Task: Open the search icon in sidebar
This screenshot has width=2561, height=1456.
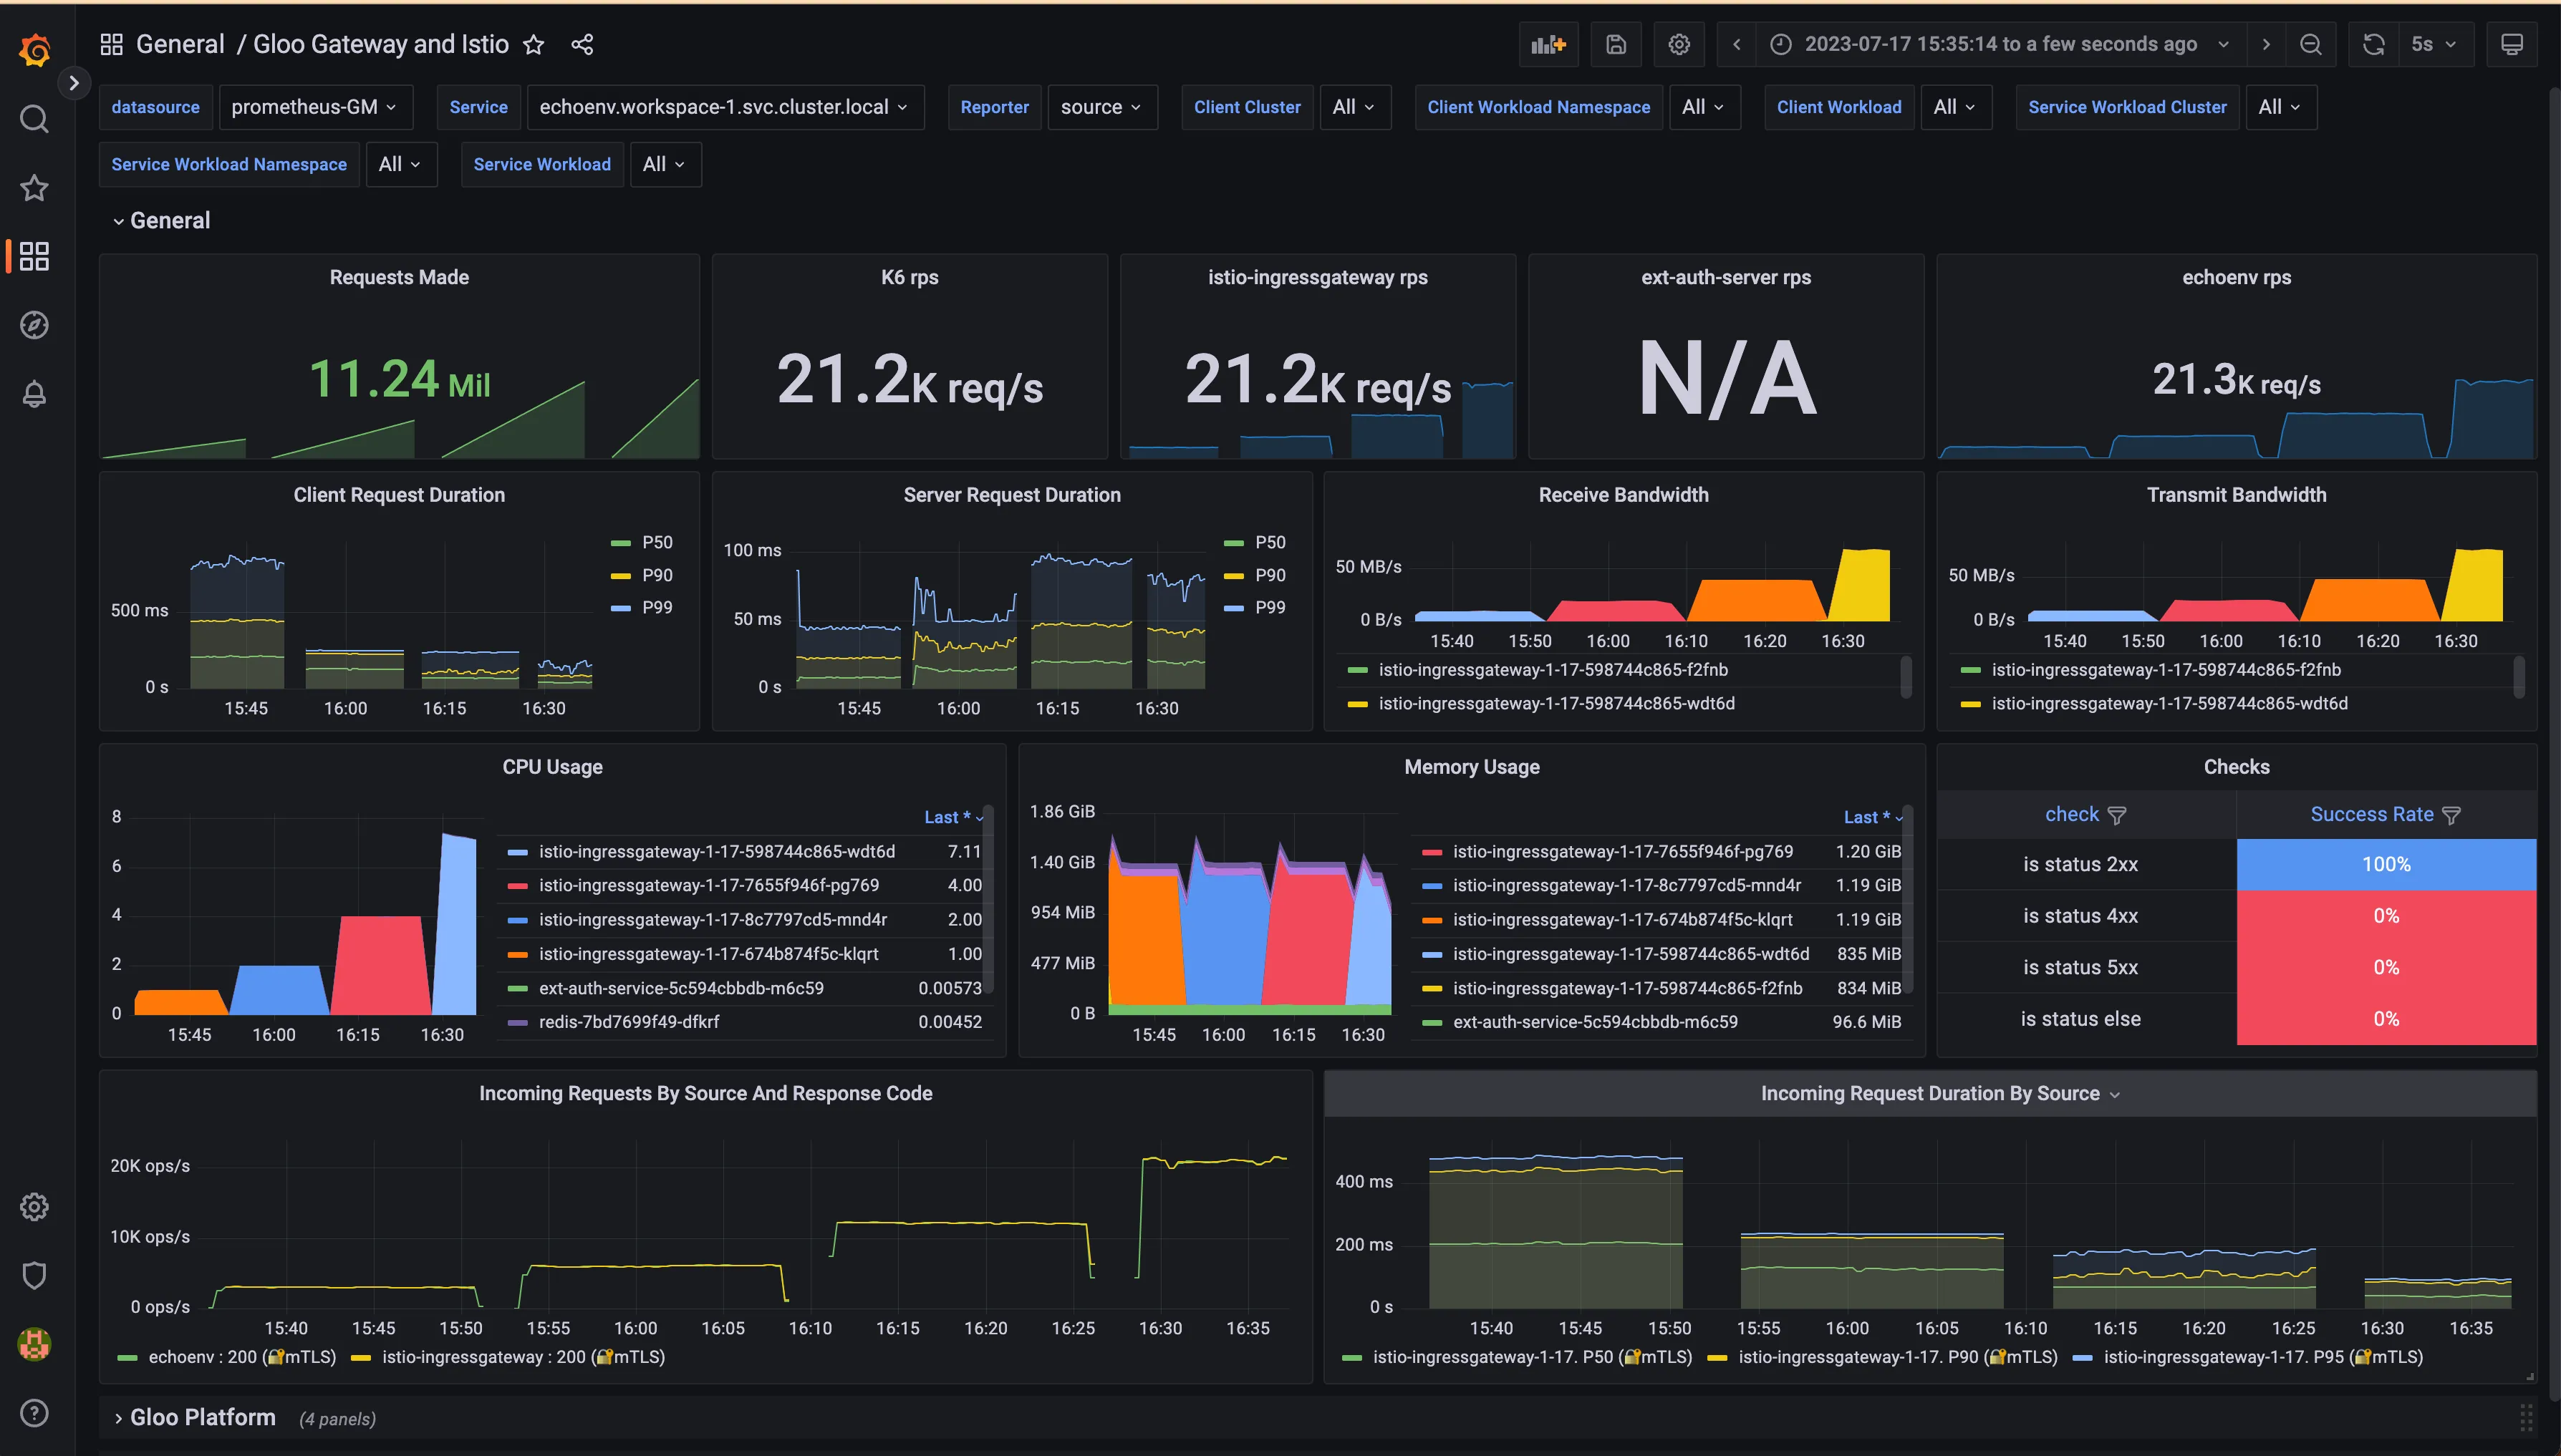Action: (x=35, y=119)
